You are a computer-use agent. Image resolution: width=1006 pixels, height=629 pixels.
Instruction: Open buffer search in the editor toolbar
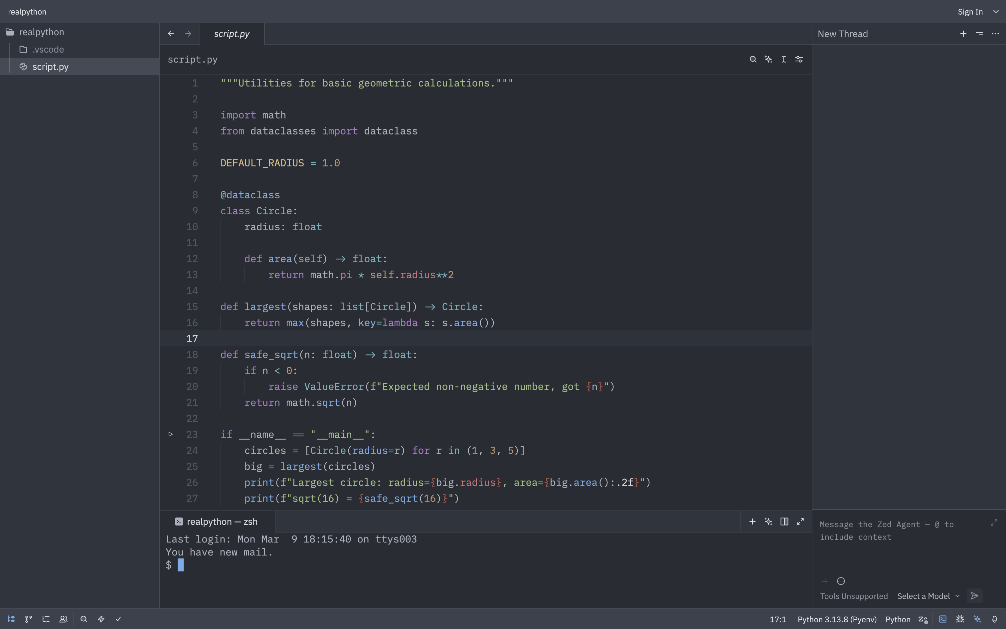click(753, 60)
